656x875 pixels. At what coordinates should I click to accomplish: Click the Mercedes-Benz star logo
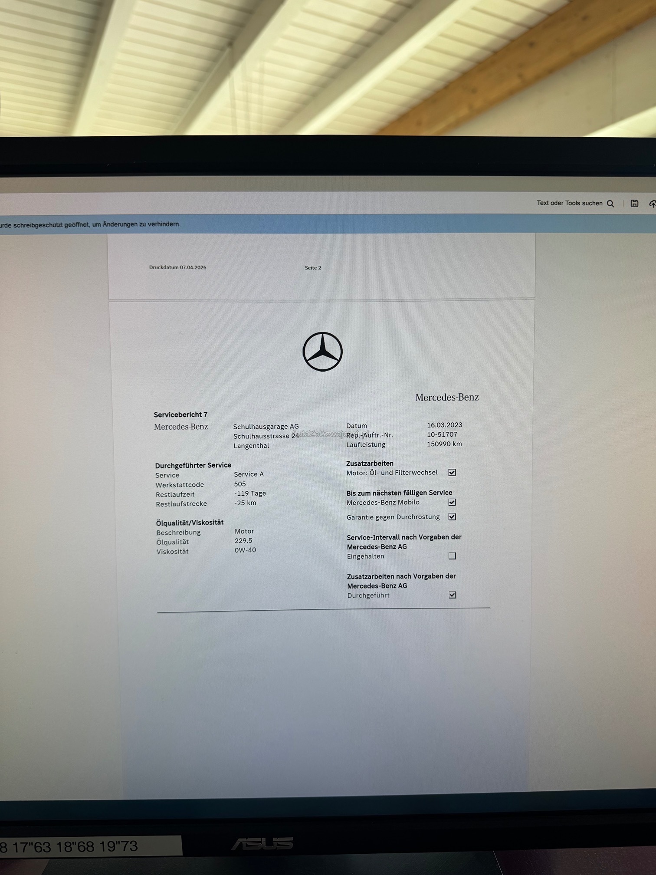(322, 352)
